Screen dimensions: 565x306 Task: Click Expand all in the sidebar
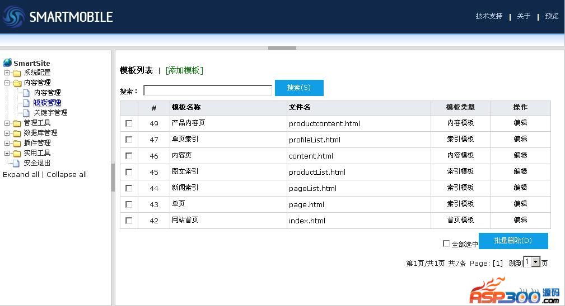click(x=21, y=175)
